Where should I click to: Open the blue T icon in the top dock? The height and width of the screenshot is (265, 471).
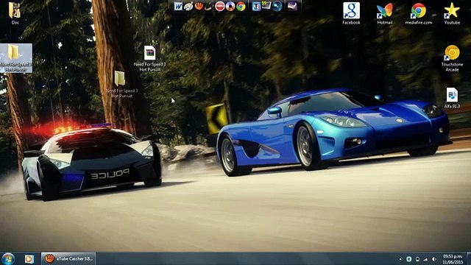256,6
